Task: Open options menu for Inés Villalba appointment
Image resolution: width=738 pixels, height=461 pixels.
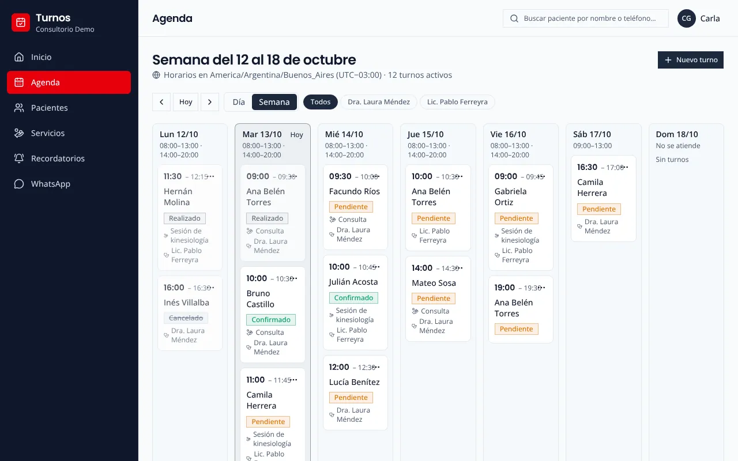Action: tap(211, 288)
